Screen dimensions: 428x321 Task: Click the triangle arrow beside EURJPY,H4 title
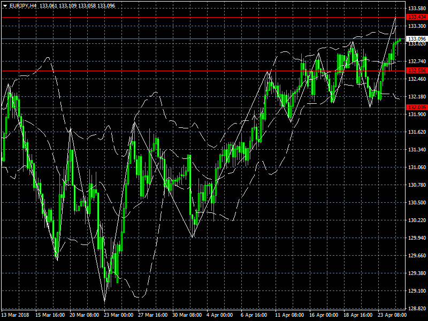point(5,5)
